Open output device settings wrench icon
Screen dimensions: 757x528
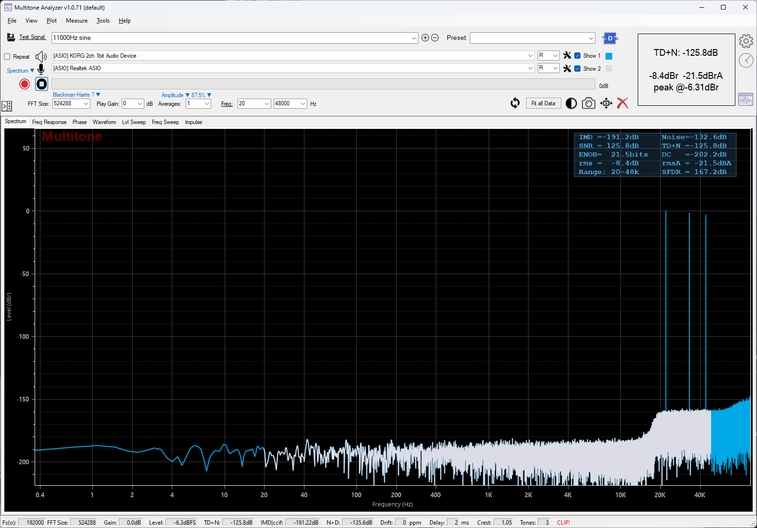coord(567,56)
